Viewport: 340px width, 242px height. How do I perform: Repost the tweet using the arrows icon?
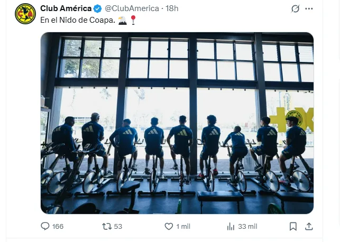(106, 226)
